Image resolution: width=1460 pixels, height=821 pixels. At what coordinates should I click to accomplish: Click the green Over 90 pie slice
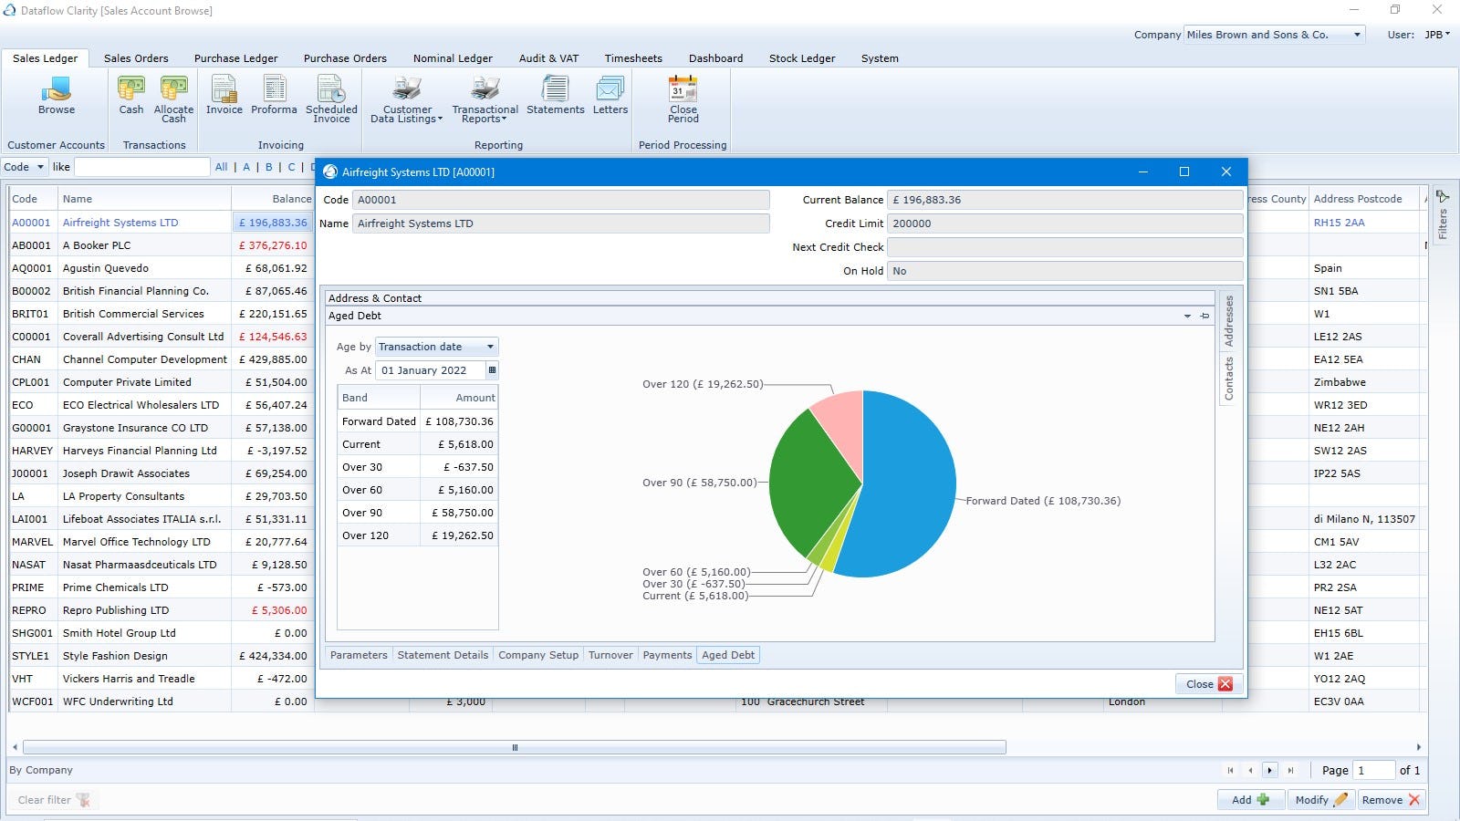tap(812, 483)
